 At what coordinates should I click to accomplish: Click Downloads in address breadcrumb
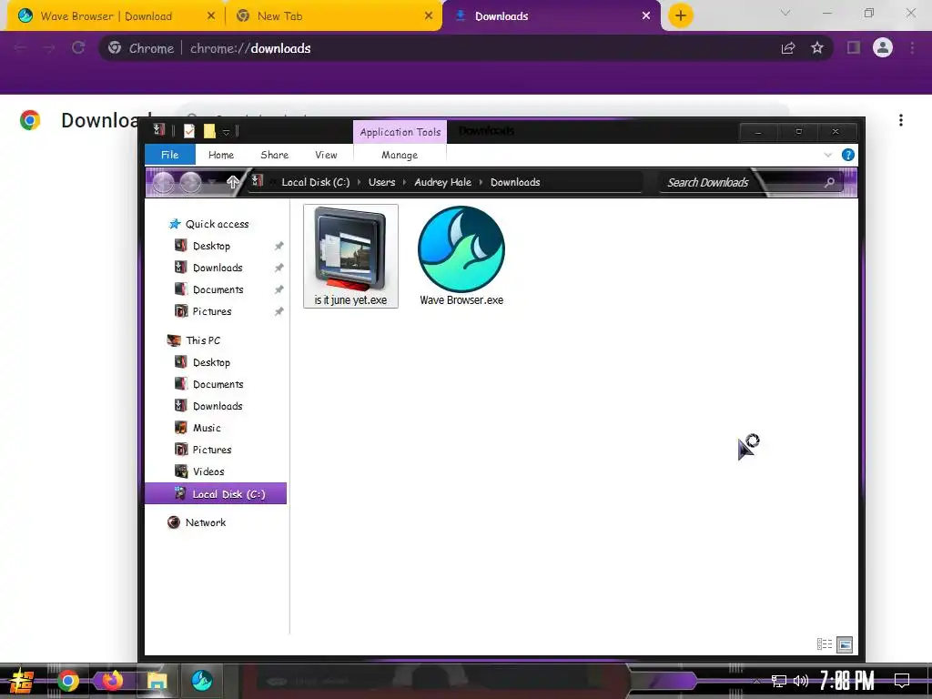515,182
